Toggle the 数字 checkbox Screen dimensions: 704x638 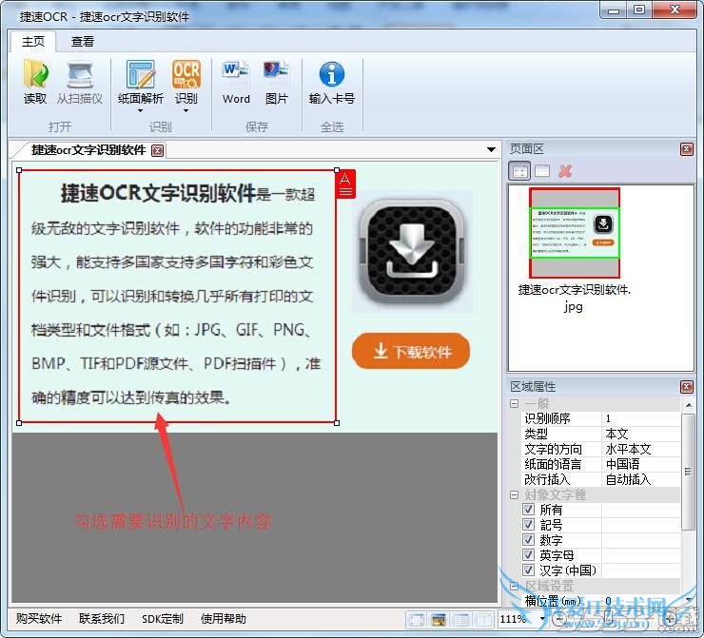point(528,540)
